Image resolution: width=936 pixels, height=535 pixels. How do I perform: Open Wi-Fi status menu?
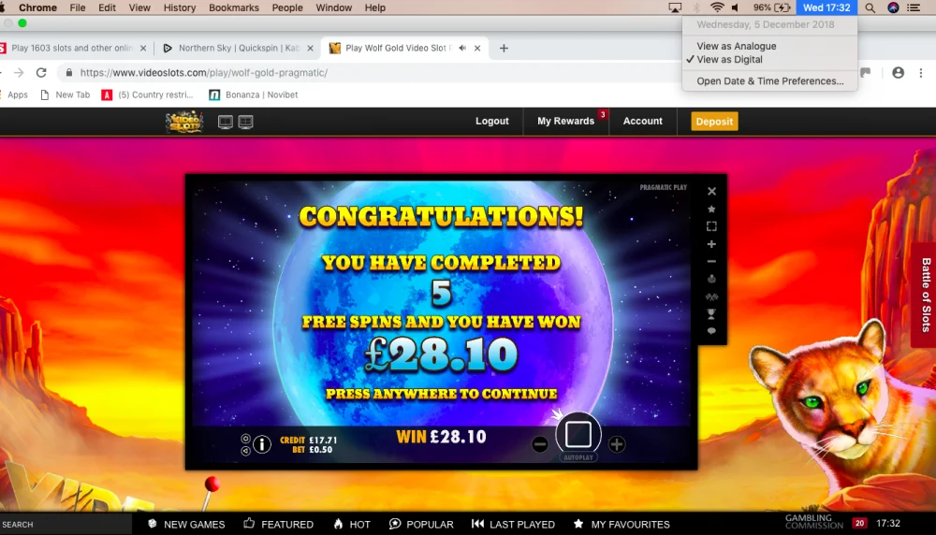tap(717, 7)
